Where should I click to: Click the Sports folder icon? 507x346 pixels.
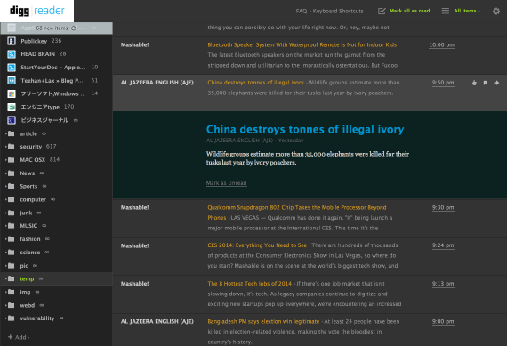(x=11, y=186)
